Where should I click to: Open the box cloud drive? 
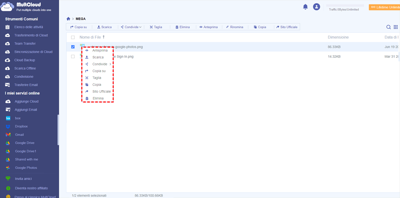coord(18,118)
